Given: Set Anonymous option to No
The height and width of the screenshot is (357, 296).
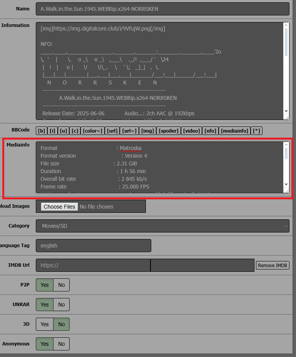Looking at the screenshot, I should [62, 344].
